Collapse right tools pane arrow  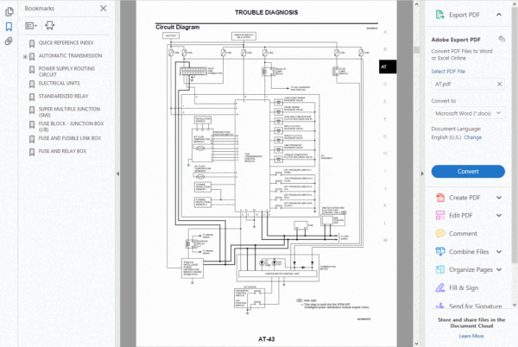[x=422, y=173]
